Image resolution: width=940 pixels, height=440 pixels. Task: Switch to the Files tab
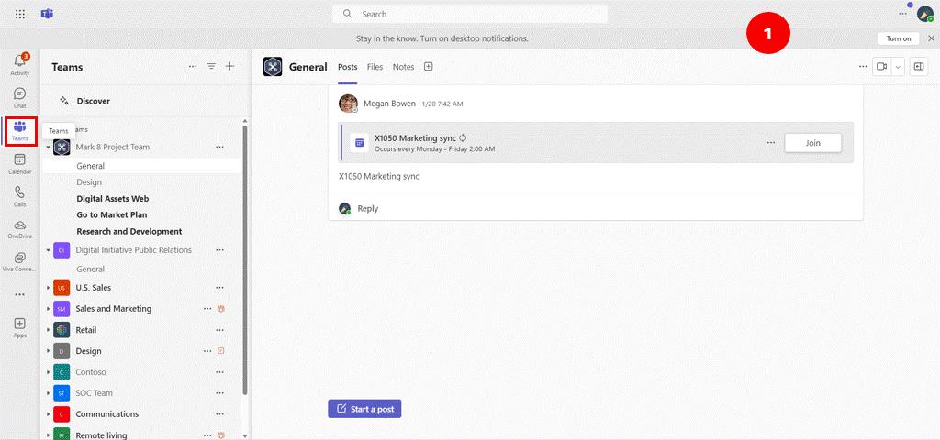pyautogui.click(x=375, y=67)
